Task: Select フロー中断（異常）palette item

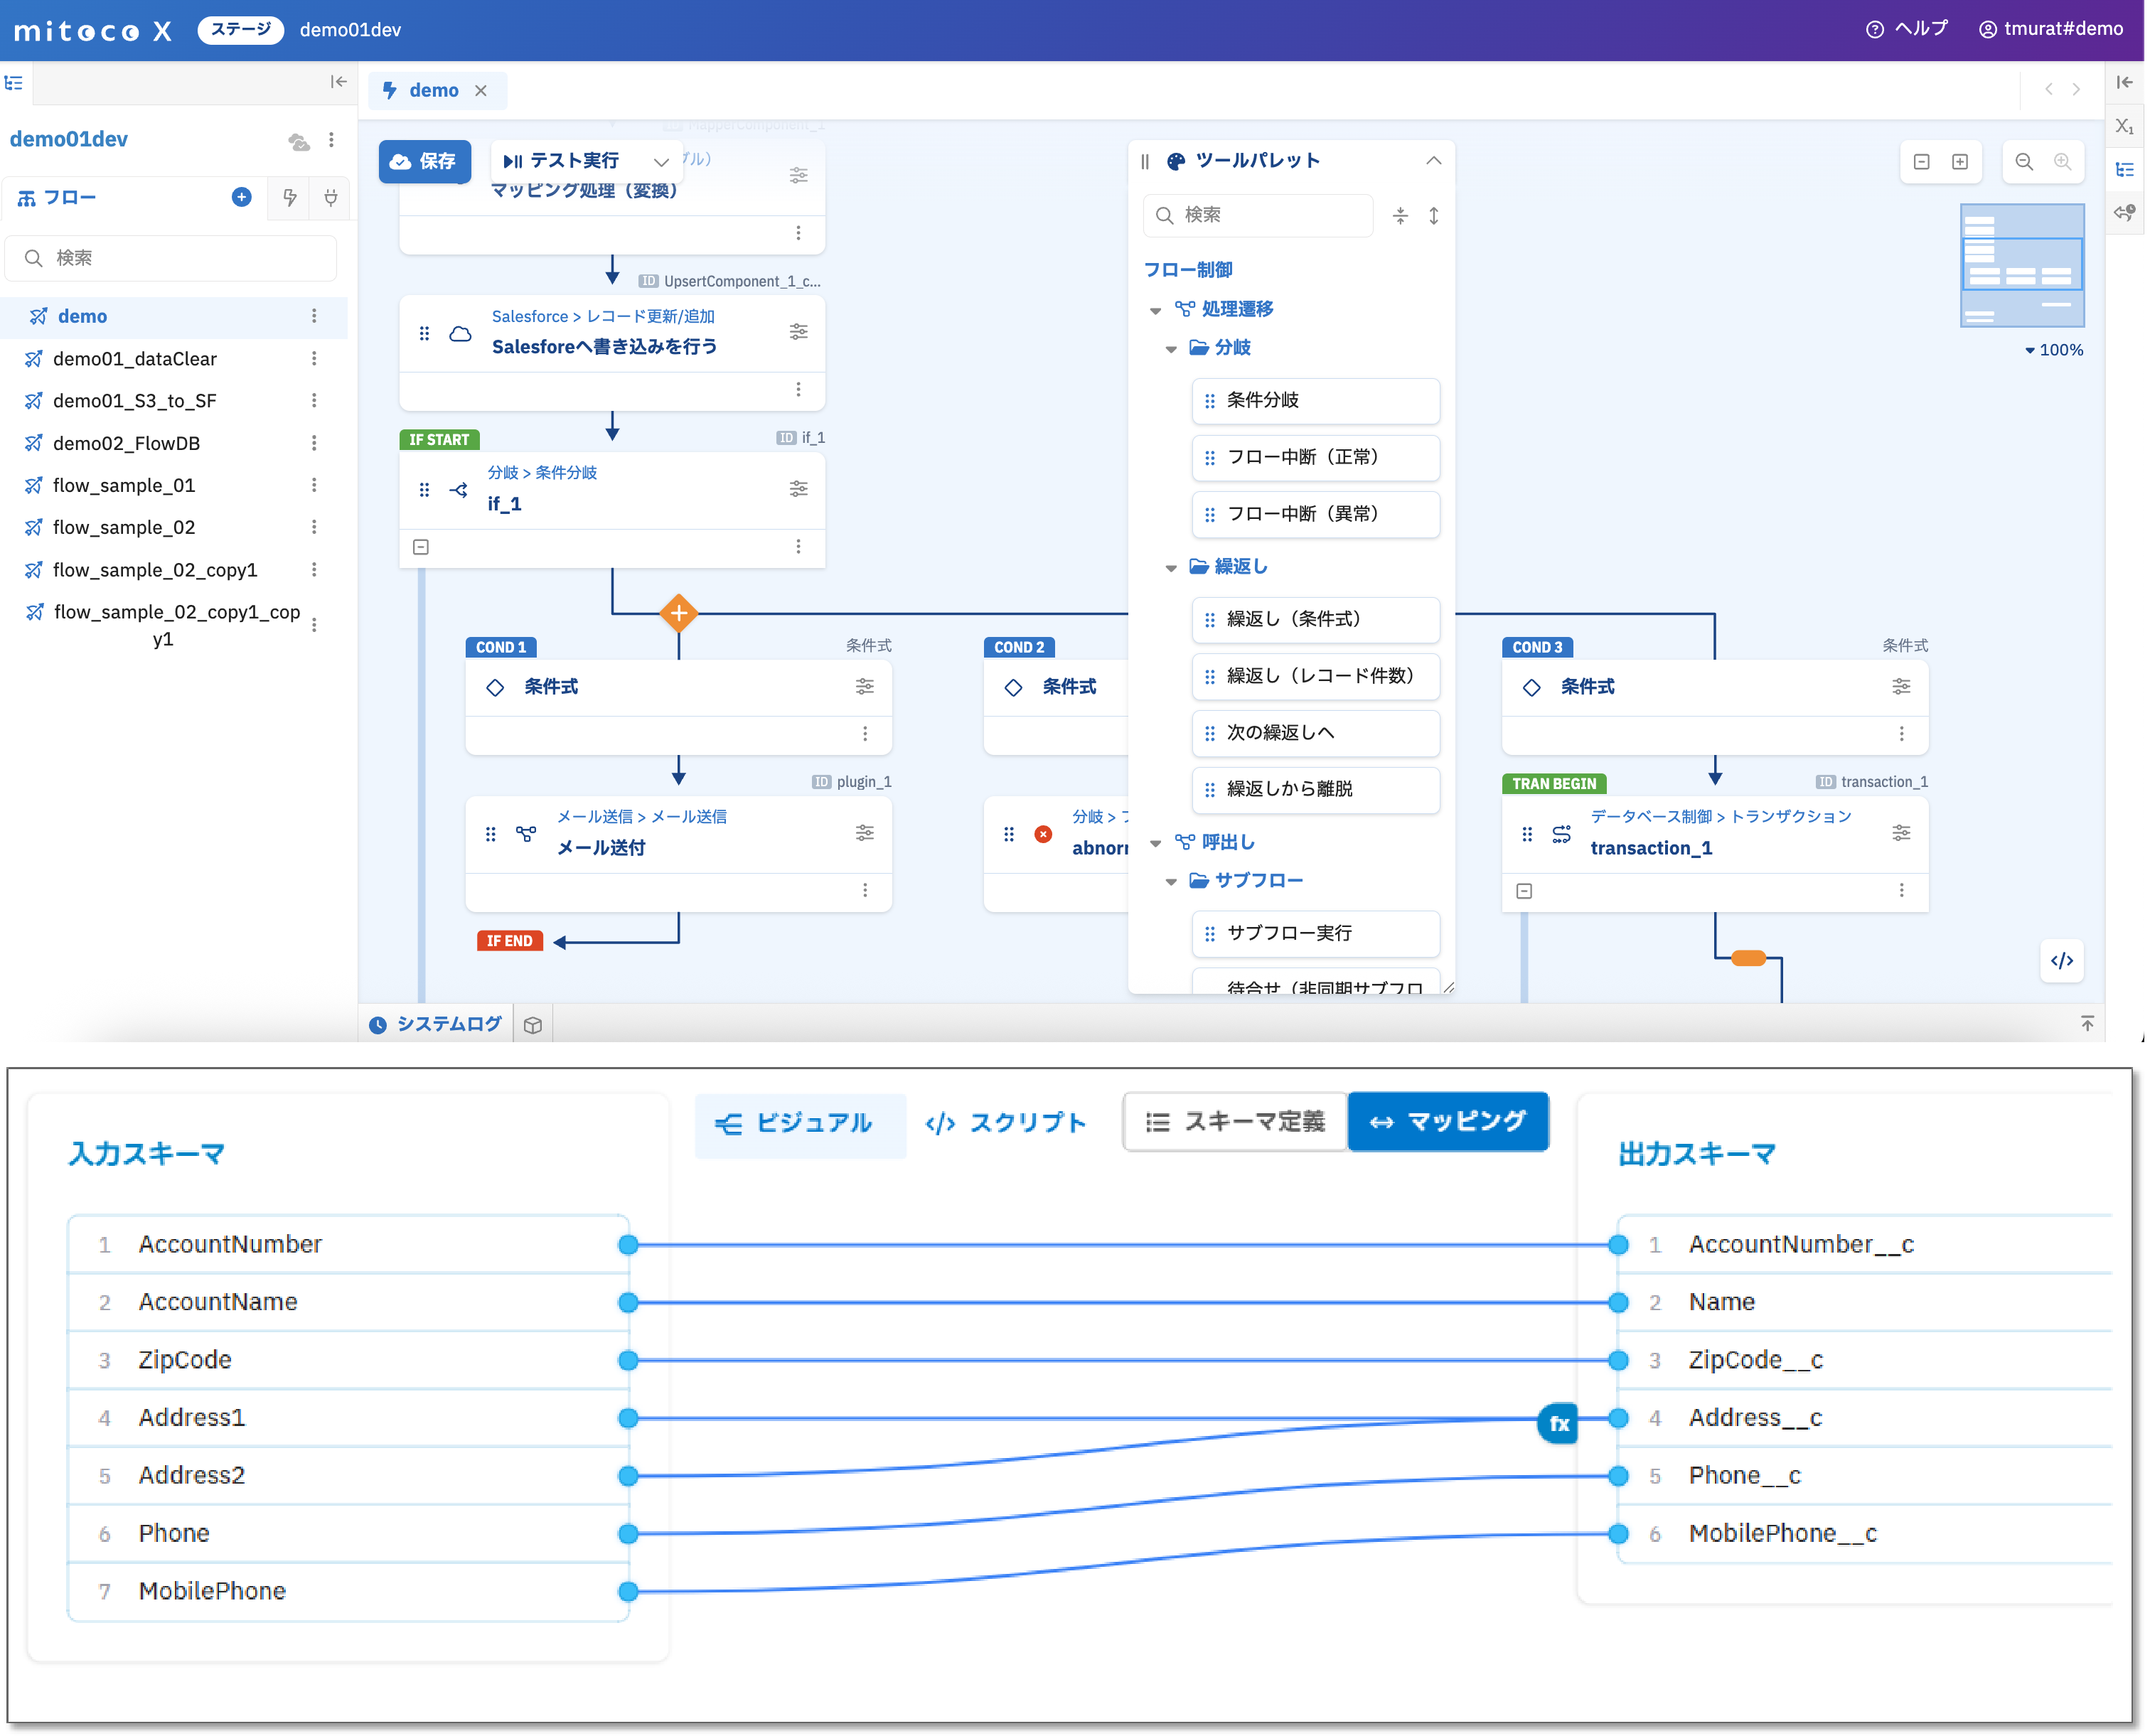Action: (x=1316, y=514)
